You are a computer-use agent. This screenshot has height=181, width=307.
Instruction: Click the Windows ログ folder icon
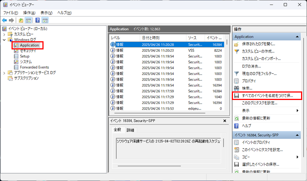10,40
